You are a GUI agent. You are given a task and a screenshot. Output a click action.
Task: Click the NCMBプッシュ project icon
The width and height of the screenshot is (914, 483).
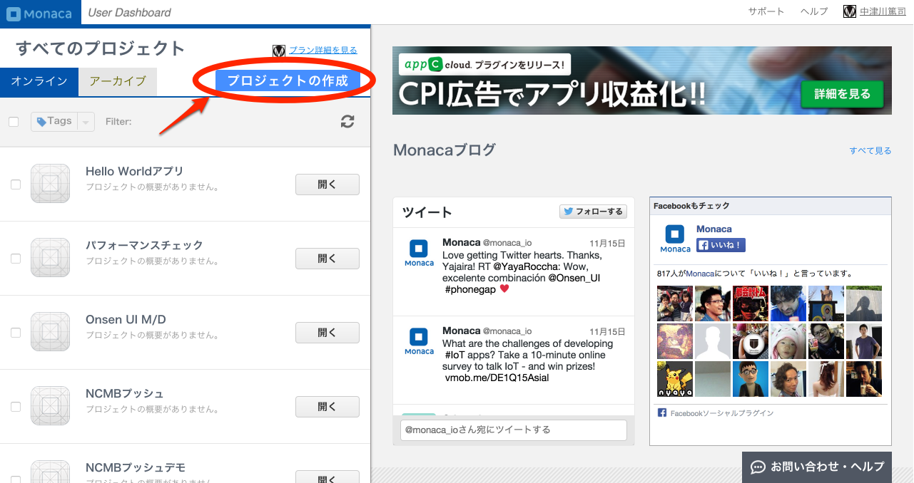(x=50, y=406)
